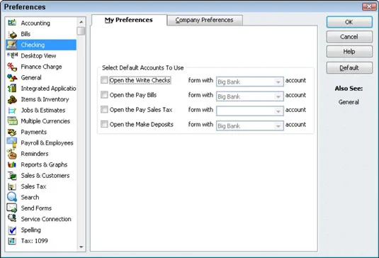
Task: Open Help for preferences
Action: pyautogui.click(x=349, y=52)
